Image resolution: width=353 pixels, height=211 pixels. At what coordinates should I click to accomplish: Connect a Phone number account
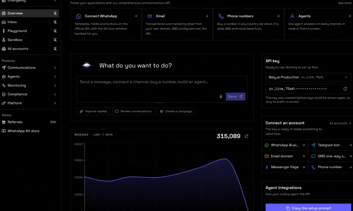click(x=330, y=167)
